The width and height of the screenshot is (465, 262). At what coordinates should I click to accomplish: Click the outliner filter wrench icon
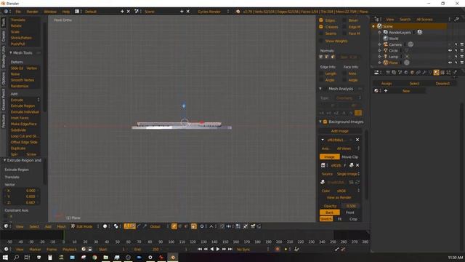pyautogui.click(x=457, y=20)
